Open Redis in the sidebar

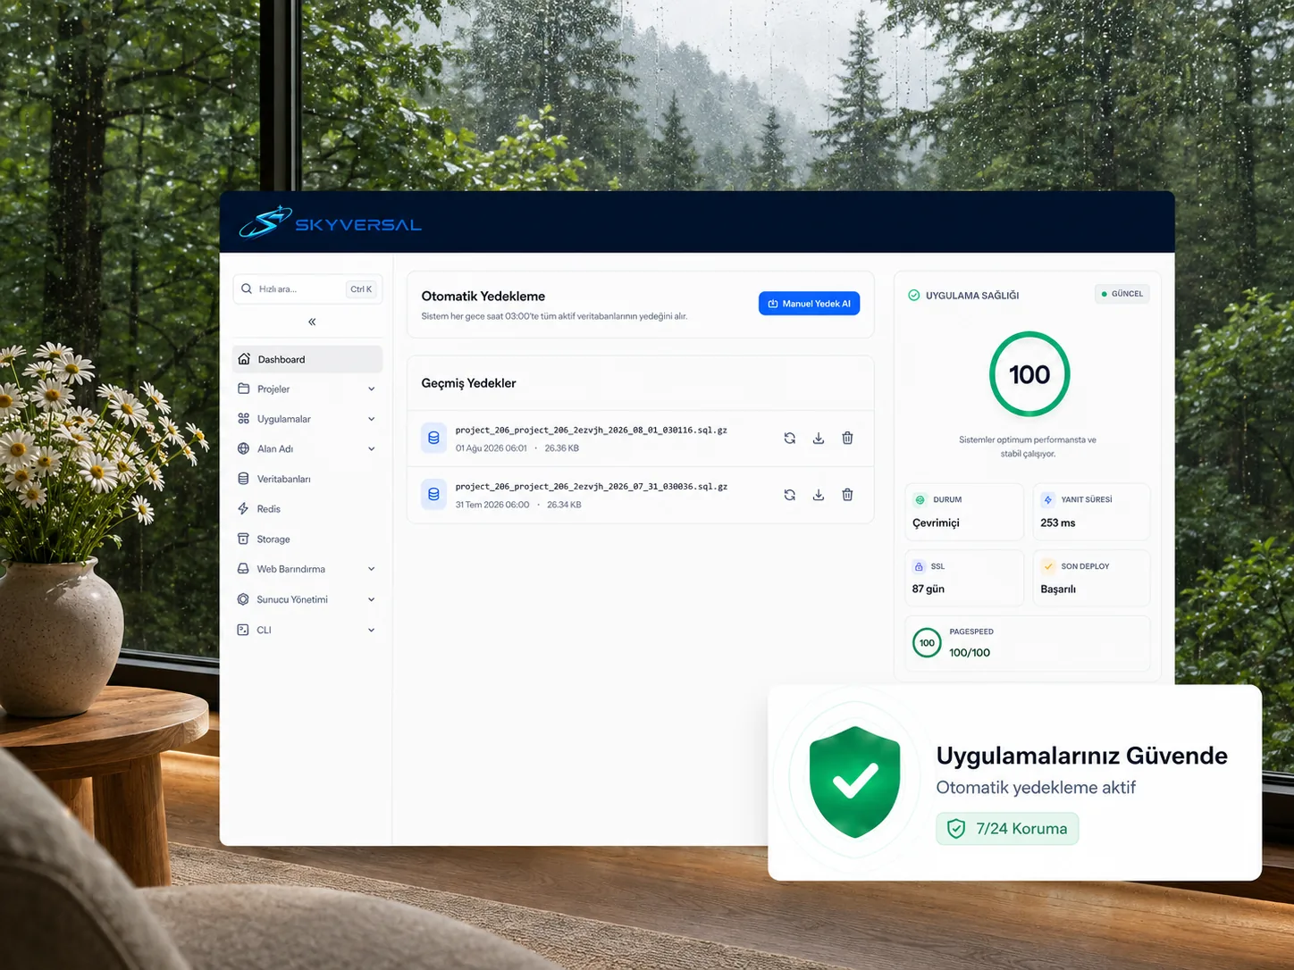[307, 509]
